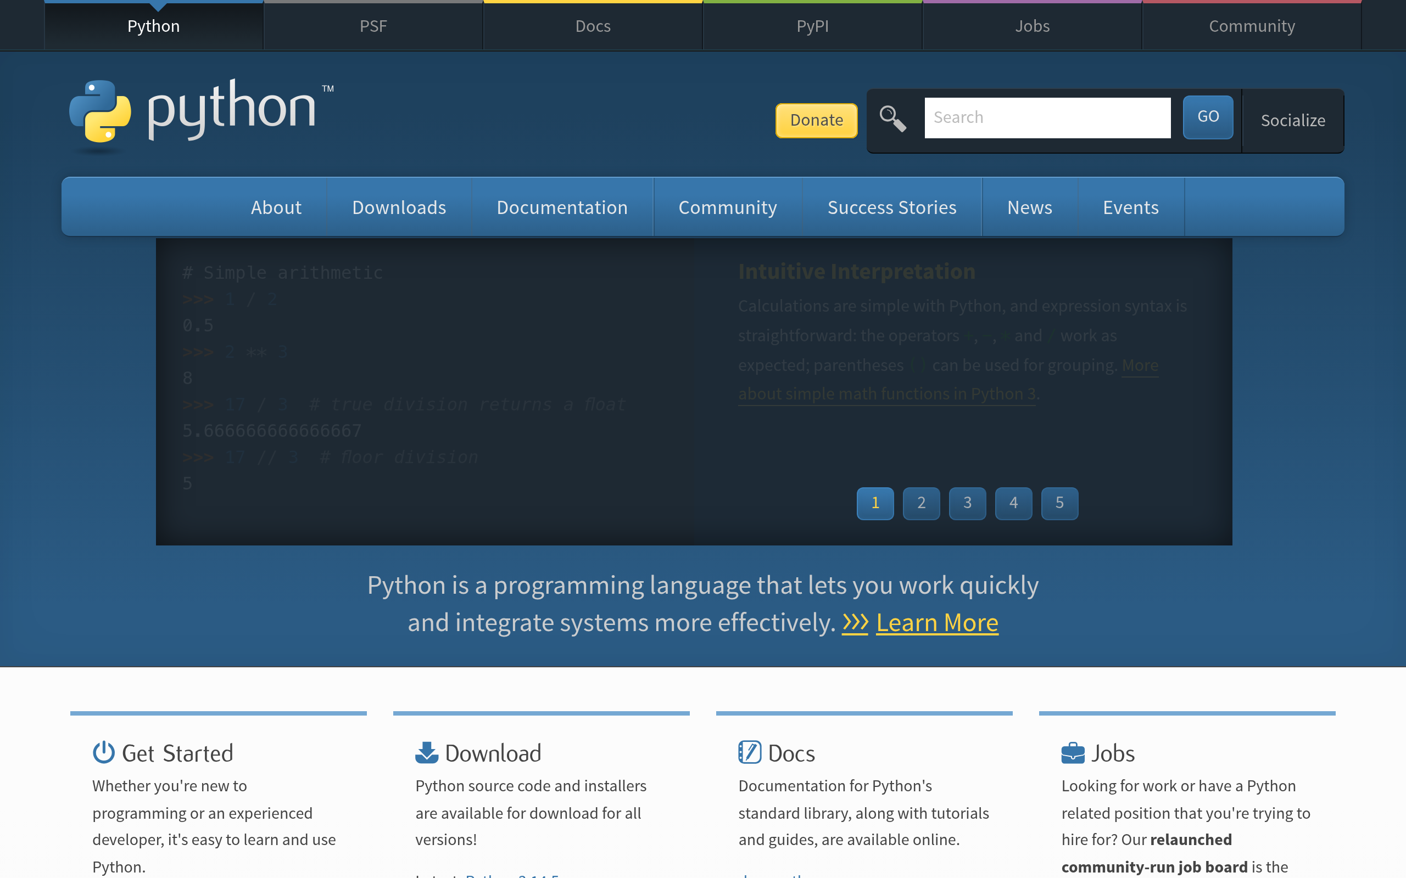Click the GO search button
The image size is (1406, 878).
1208,117
